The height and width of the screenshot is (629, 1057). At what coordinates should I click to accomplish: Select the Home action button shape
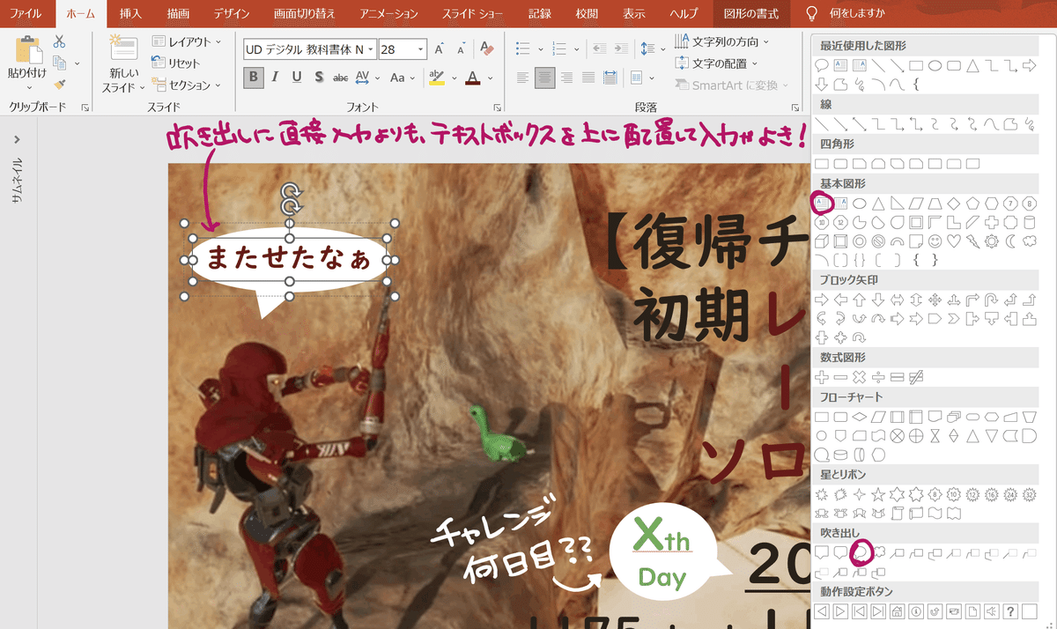[x=898, y=611]
